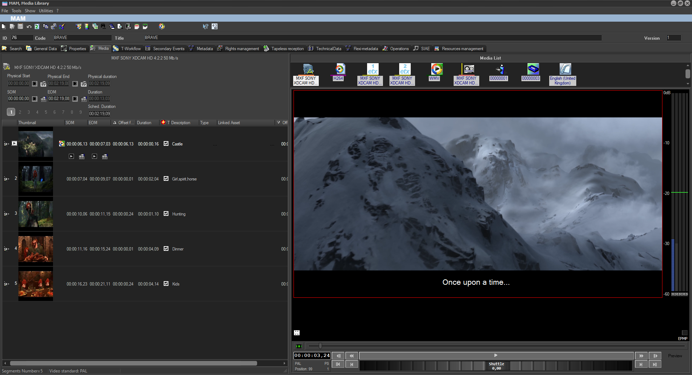Click the Undo arrow toolbar icon

click(29, 26)
